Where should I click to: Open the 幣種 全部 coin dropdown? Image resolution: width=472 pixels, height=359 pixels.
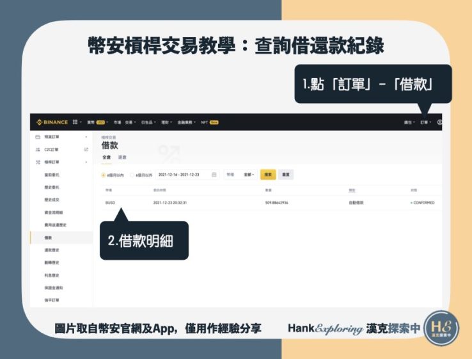click(241, 175)
